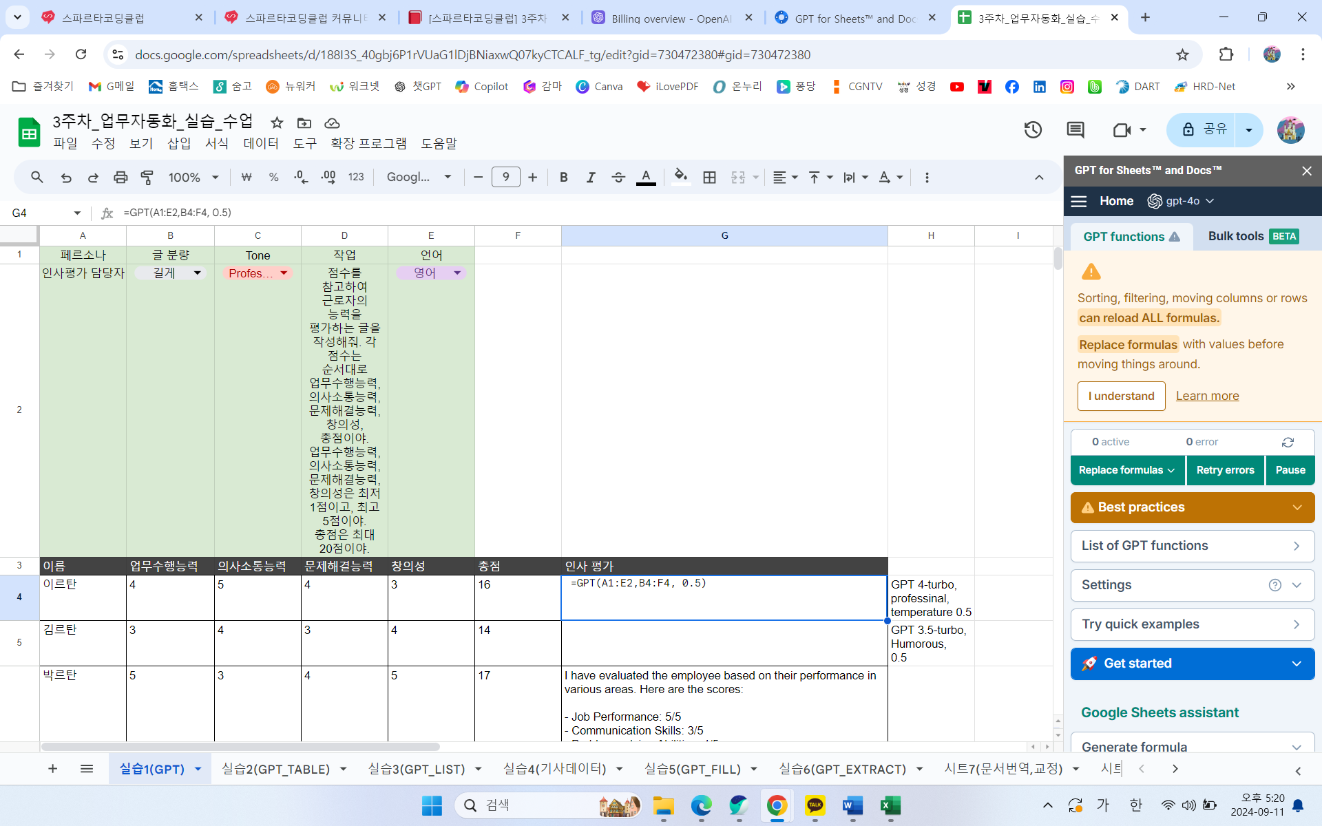
Task: Expand Get started section
Action: click(1192, 664)
